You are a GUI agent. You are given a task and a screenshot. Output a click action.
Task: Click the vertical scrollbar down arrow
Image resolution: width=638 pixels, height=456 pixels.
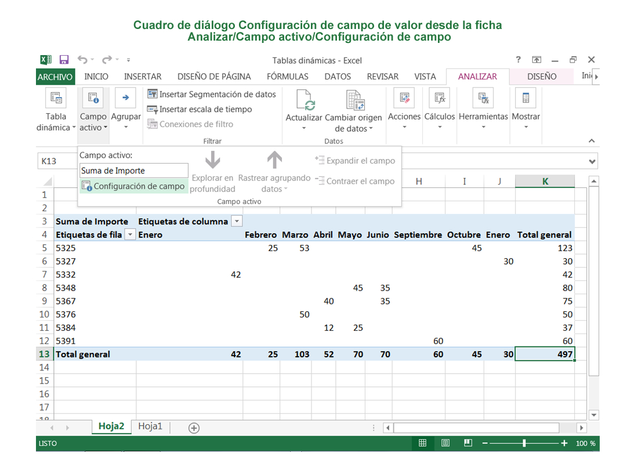click(594, 415)
